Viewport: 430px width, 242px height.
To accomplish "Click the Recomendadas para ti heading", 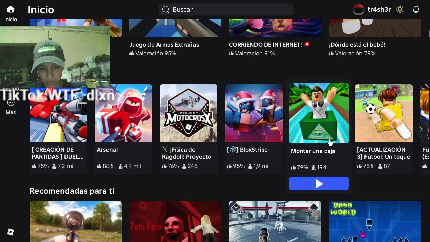I will coord(72,191).
